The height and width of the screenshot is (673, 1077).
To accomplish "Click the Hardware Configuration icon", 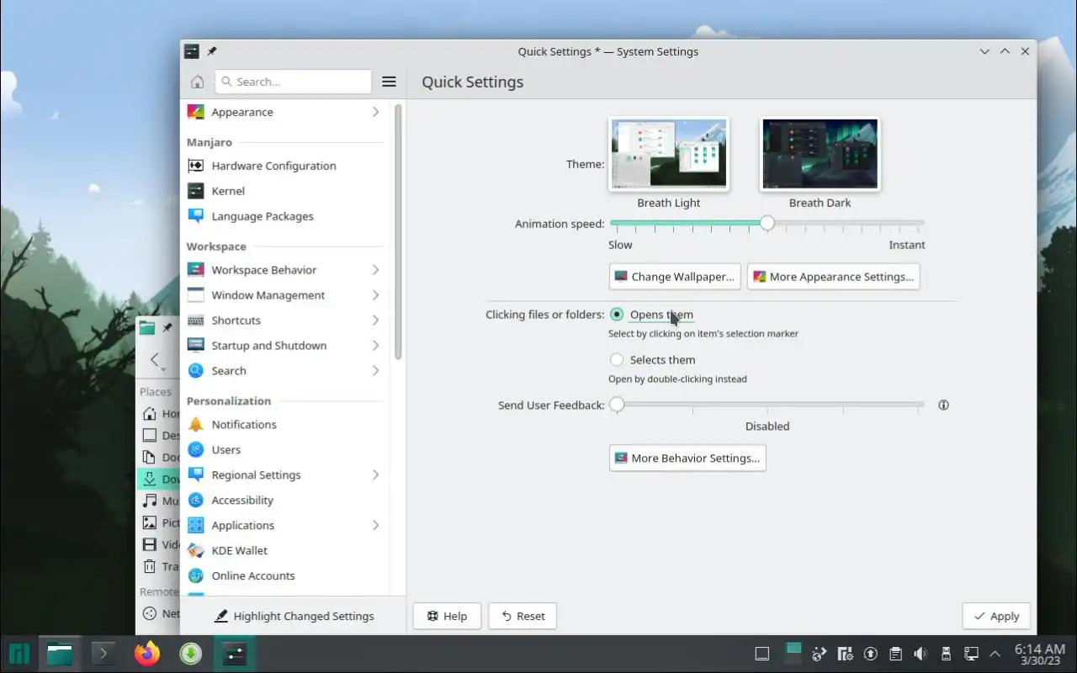I will click(195, 166).
